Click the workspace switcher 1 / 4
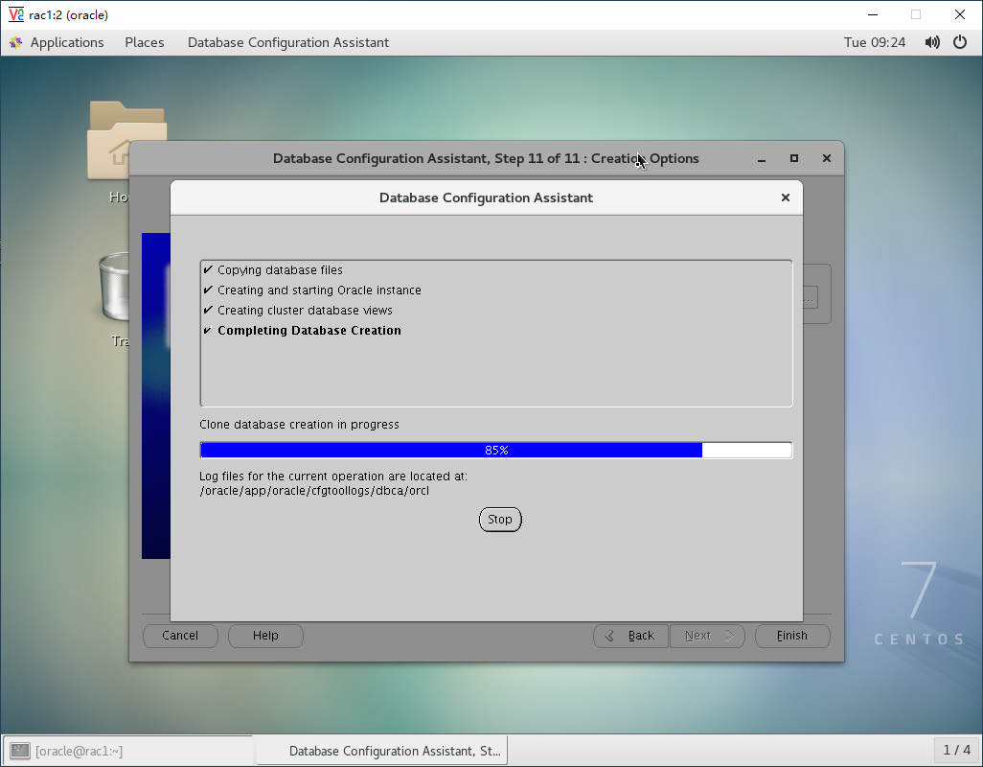The image size is (983, 767). pos(957,750)
